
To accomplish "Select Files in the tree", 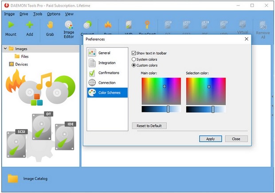I will (25, 56).
